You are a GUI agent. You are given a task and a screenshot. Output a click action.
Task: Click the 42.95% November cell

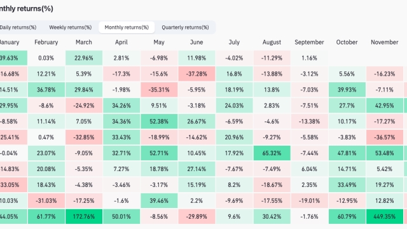click(384, 106)
